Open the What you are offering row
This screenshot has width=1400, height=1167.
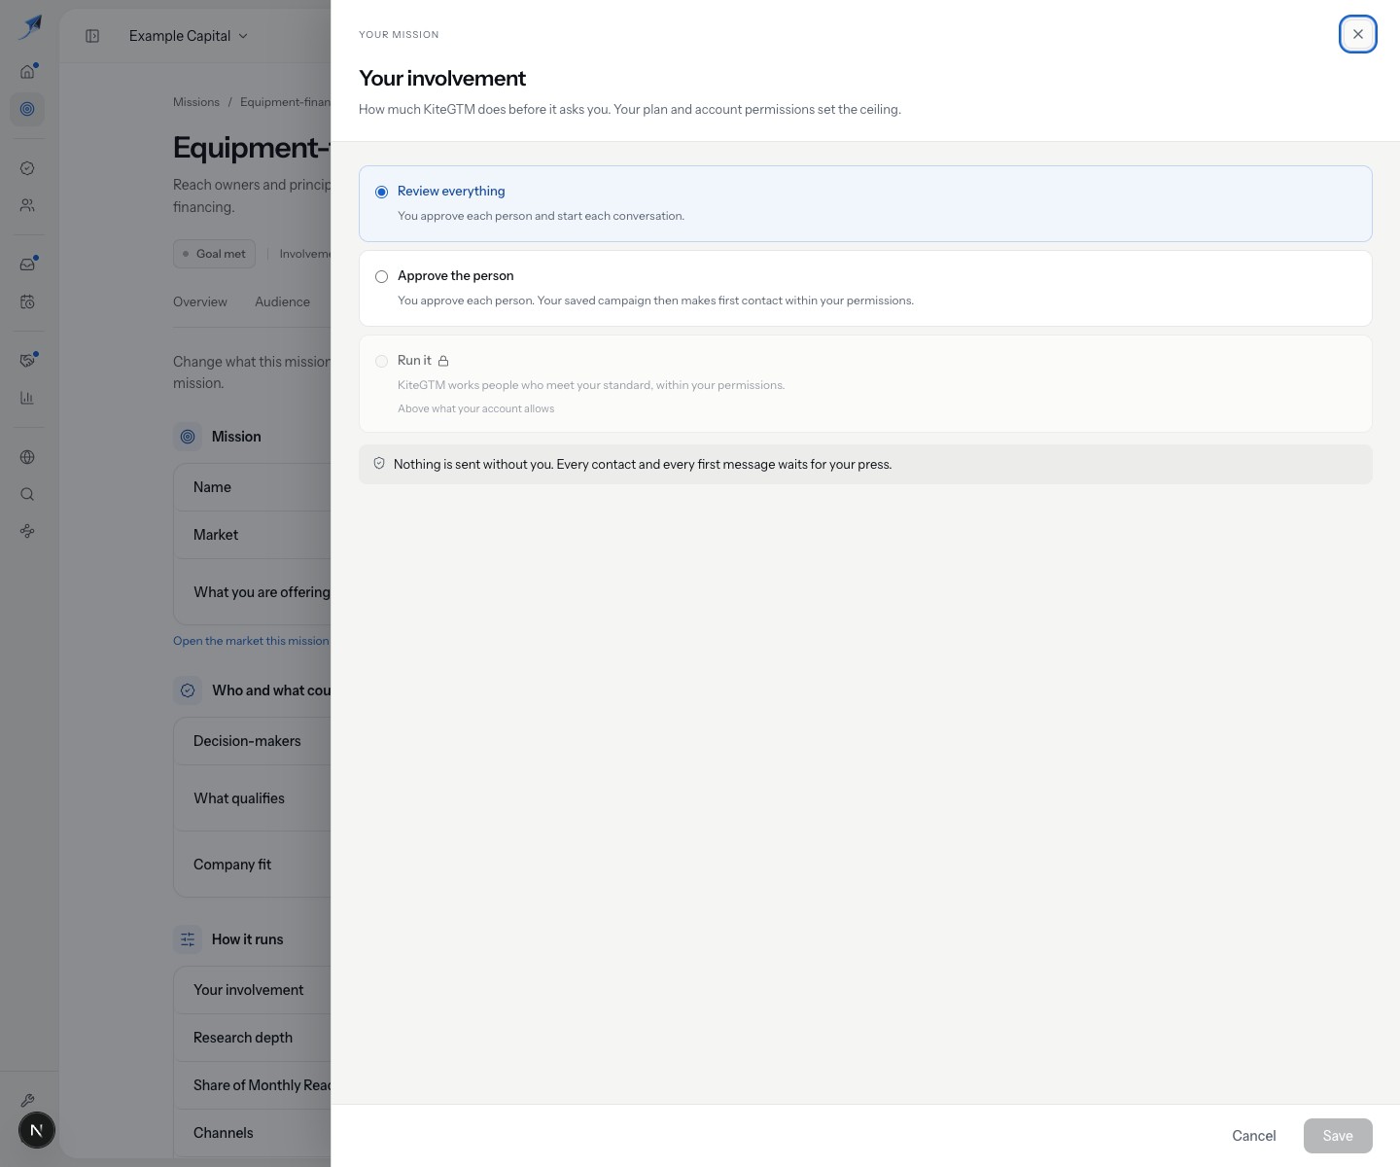(x=253, y=592)
